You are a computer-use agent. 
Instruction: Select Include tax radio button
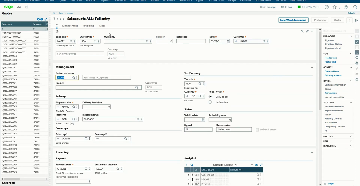click(x=210, y=102)
